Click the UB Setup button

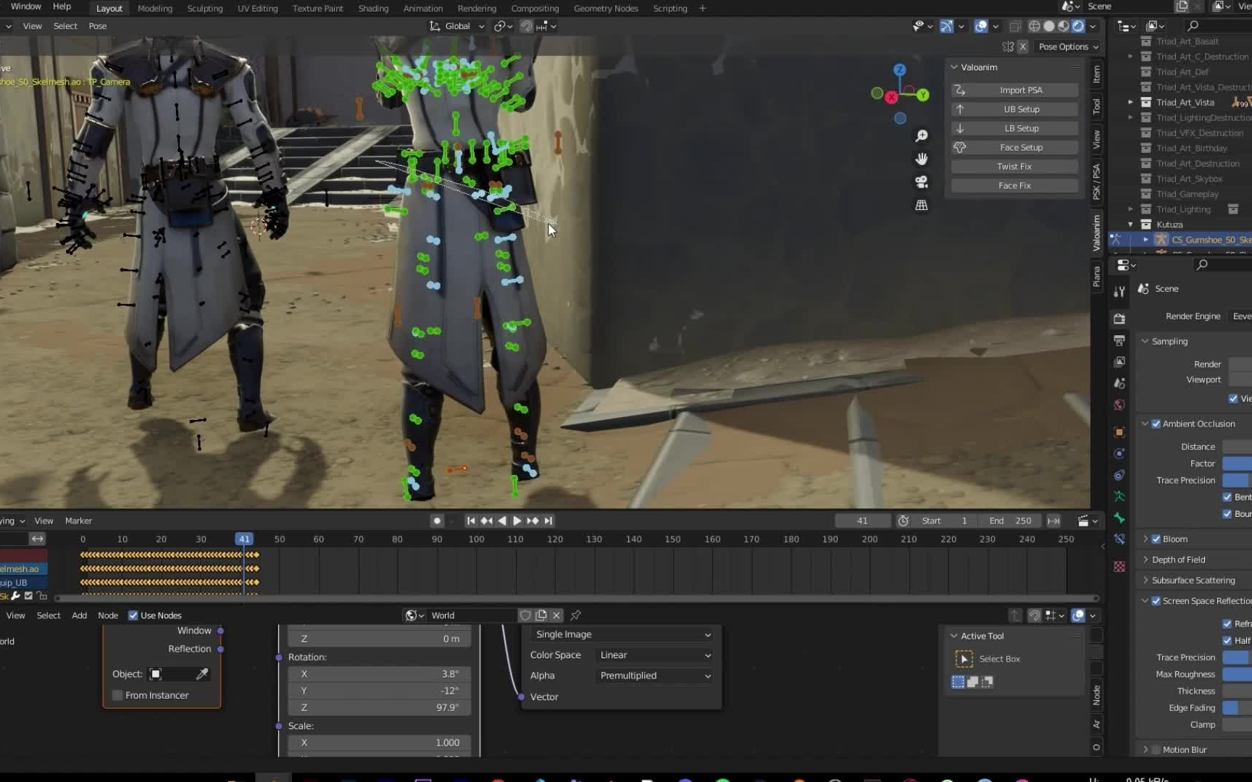[x=1014, y=109]
